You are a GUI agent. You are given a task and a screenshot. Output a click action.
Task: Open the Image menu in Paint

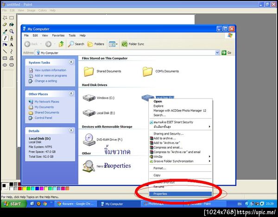point(31,10)
